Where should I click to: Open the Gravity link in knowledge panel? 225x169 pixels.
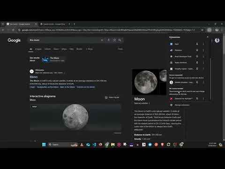click(138, 139)
